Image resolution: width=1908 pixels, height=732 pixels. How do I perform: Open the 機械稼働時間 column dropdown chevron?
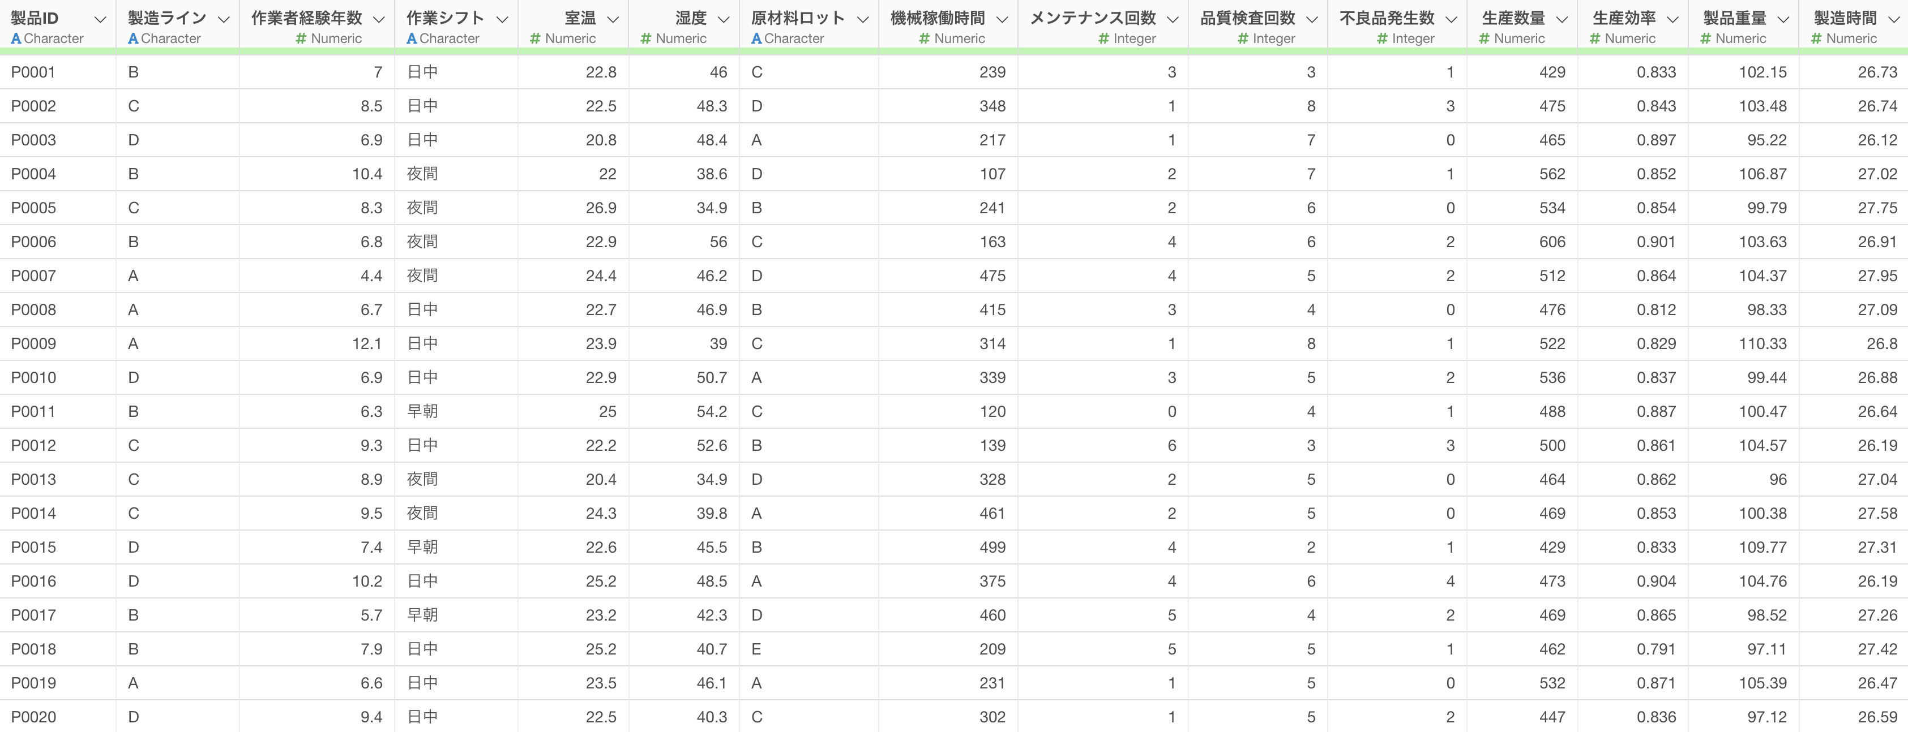coord(1002,19)
